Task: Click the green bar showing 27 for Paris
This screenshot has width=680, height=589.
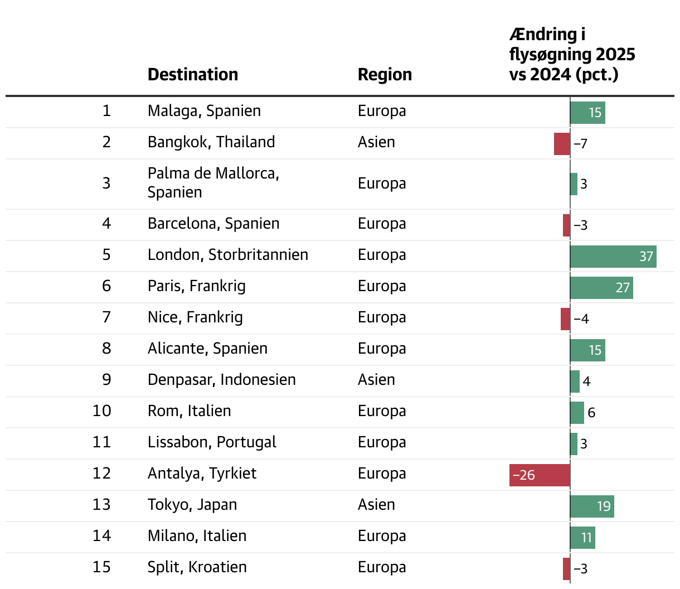Action: (601, 288)
